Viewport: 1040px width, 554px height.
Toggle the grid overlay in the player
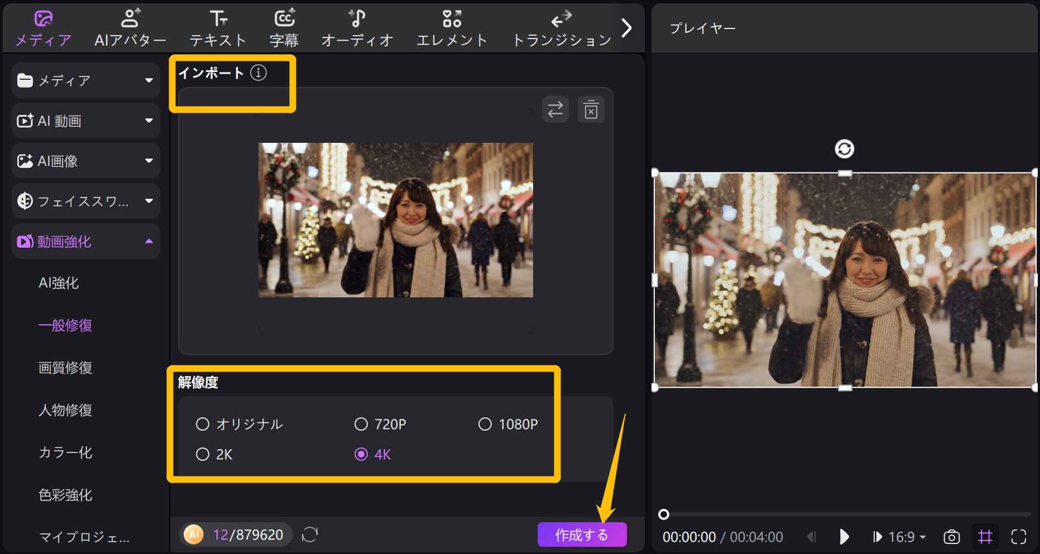(x=985, y=537)
